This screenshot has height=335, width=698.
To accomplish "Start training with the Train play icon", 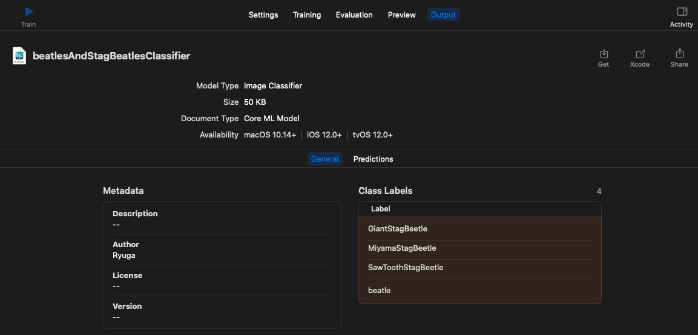I will click(29, 12).
